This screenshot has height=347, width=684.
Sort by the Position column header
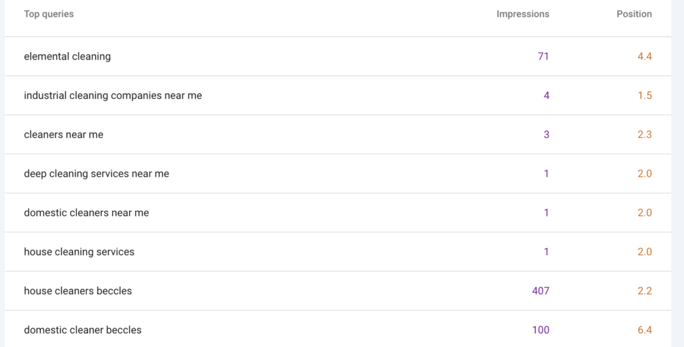tap(634, 14)
